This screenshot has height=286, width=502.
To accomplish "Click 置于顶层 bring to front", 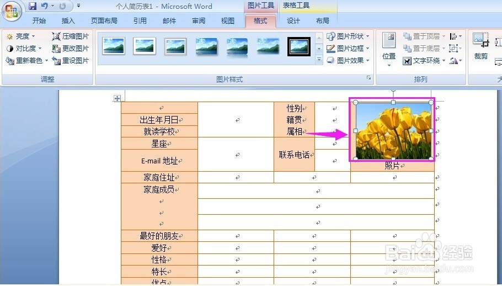I will click(424, 36).
